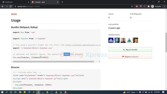Click the Issues count 6
167x94 pixels.
click(x=109, y=17)
